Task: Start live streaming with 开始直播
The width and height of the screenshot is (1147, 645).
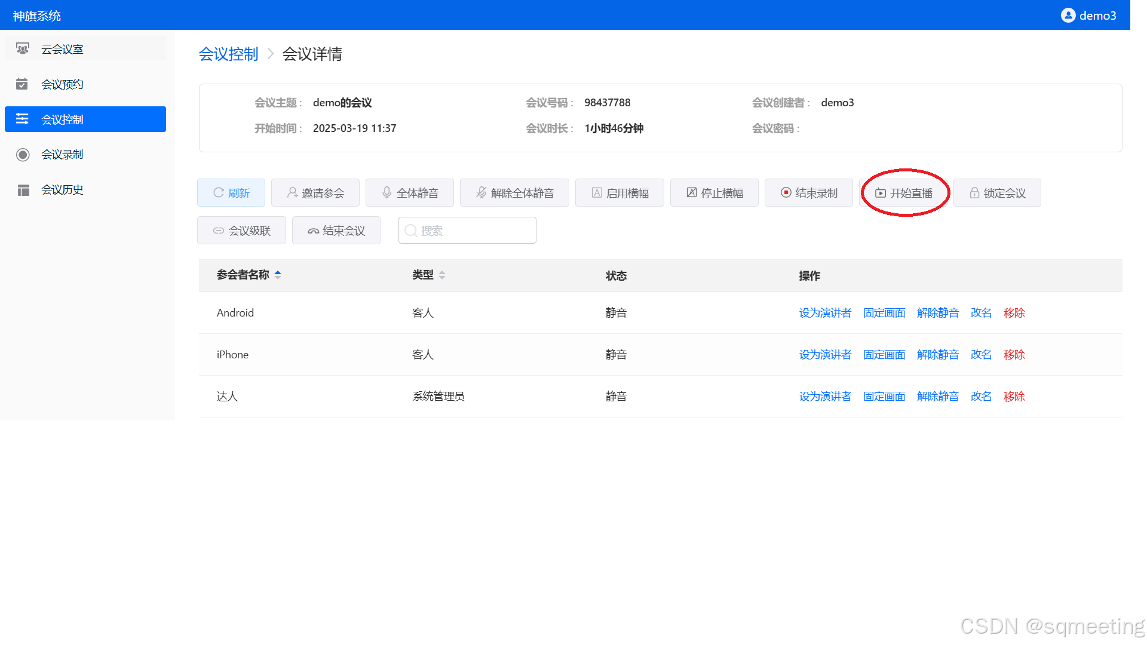Action: click(x=904, y=193)
